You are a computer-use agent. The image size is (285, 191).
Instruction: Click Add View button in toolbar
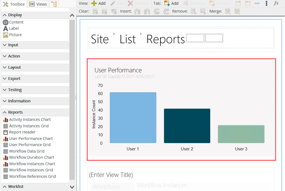[98, 3]
